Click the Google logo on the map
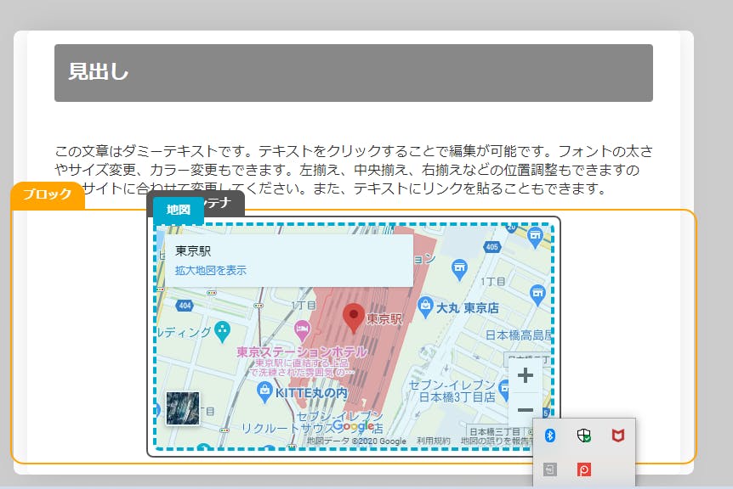Viewport: 733px width, 489px height. click(353, 426)
